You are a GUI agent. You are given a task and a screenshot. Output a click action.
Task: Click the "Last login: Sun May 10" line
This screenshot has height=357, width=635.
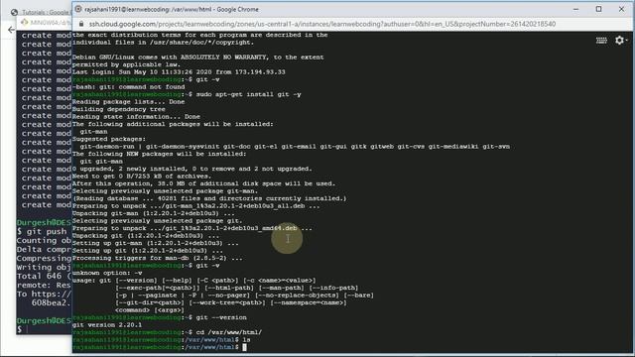pyautogui.click(x=179, y=72)
